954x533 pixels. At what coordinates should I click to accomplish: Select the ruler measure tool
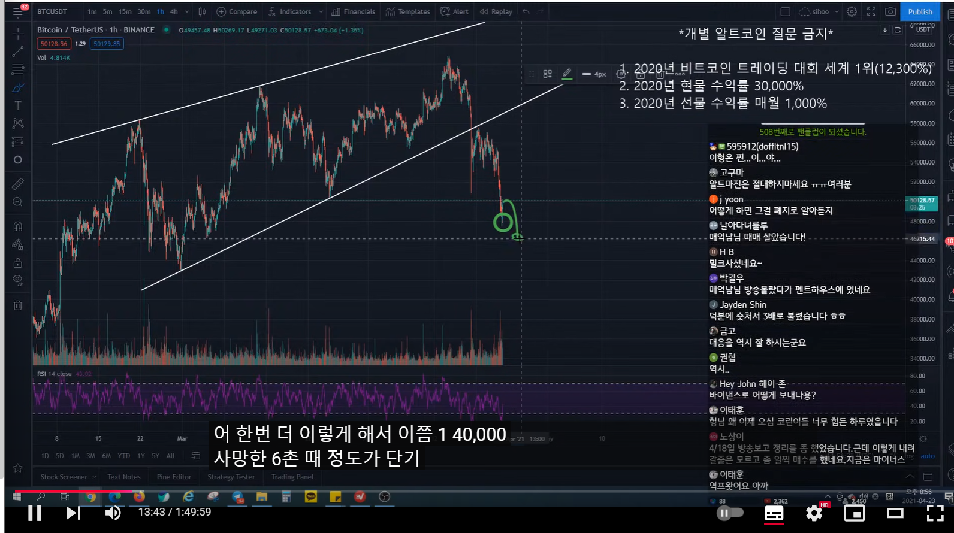18,184
